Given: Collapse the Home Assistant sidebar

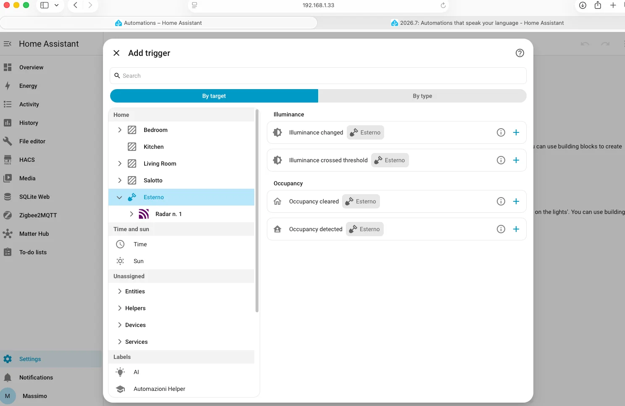Looking at the screenshot, I should point(8,44).
